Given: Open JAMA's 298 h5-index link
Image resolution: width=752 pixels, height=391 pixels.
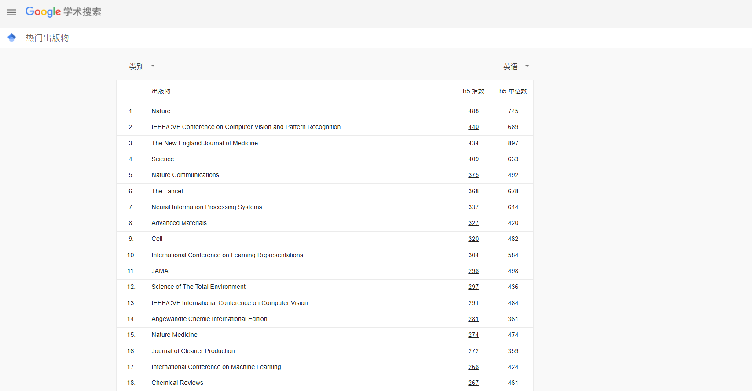Looking at the screenshot, I should [473, 271].
